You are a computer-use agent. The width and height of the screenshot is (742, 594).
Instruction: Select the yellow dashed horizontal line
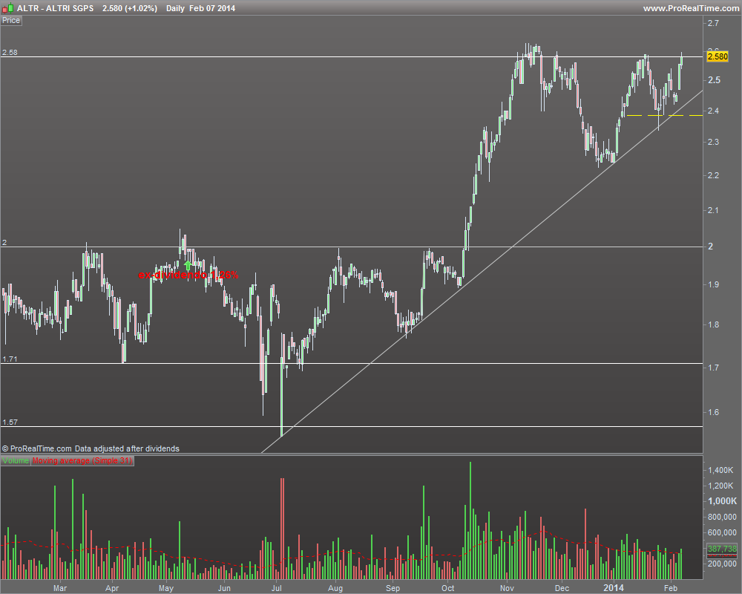pos(664,115)
